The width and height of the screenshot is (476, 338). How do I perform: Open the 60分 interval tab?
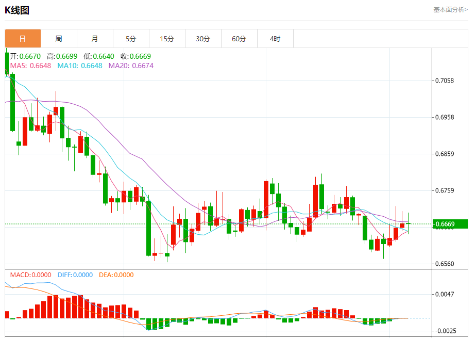pyautogui.click(x=239, y=39)
